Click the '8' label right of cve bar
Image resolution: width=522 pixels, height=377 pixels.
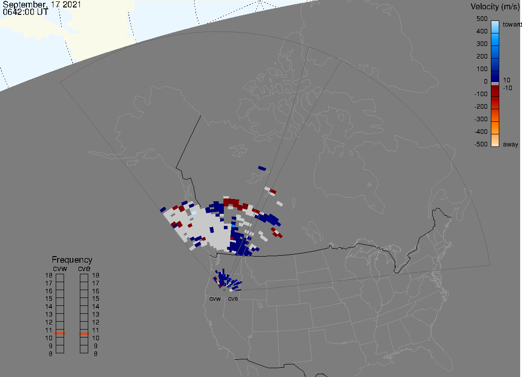96,354
